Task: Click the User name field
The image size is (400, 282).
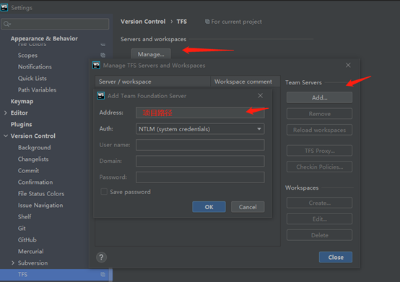Action: 200,145
